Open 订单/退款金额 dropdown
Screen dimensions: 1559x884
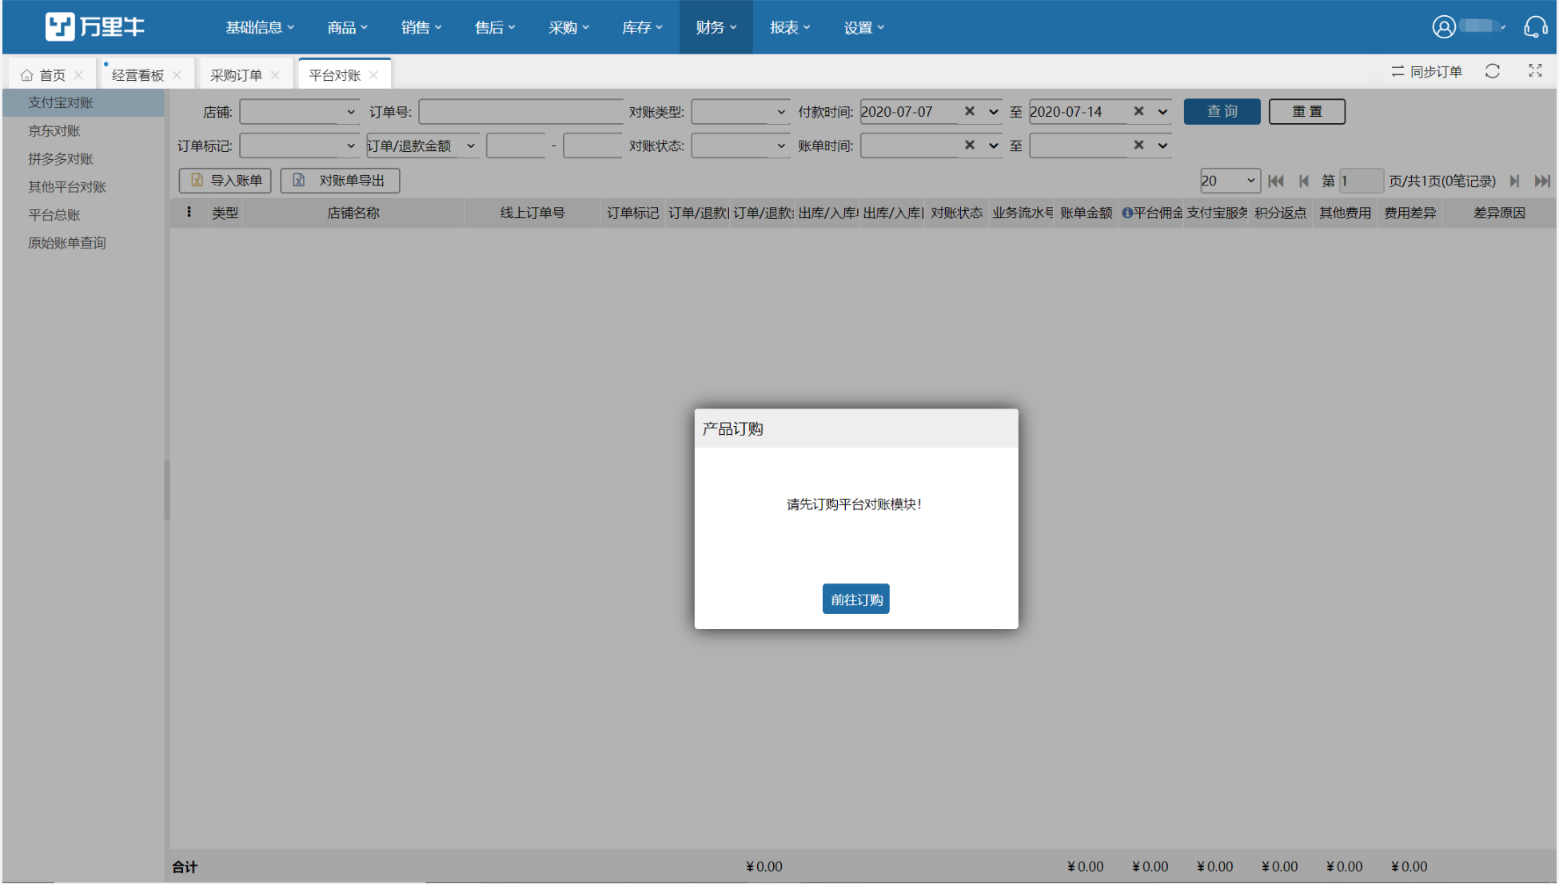tap(422, 145)
